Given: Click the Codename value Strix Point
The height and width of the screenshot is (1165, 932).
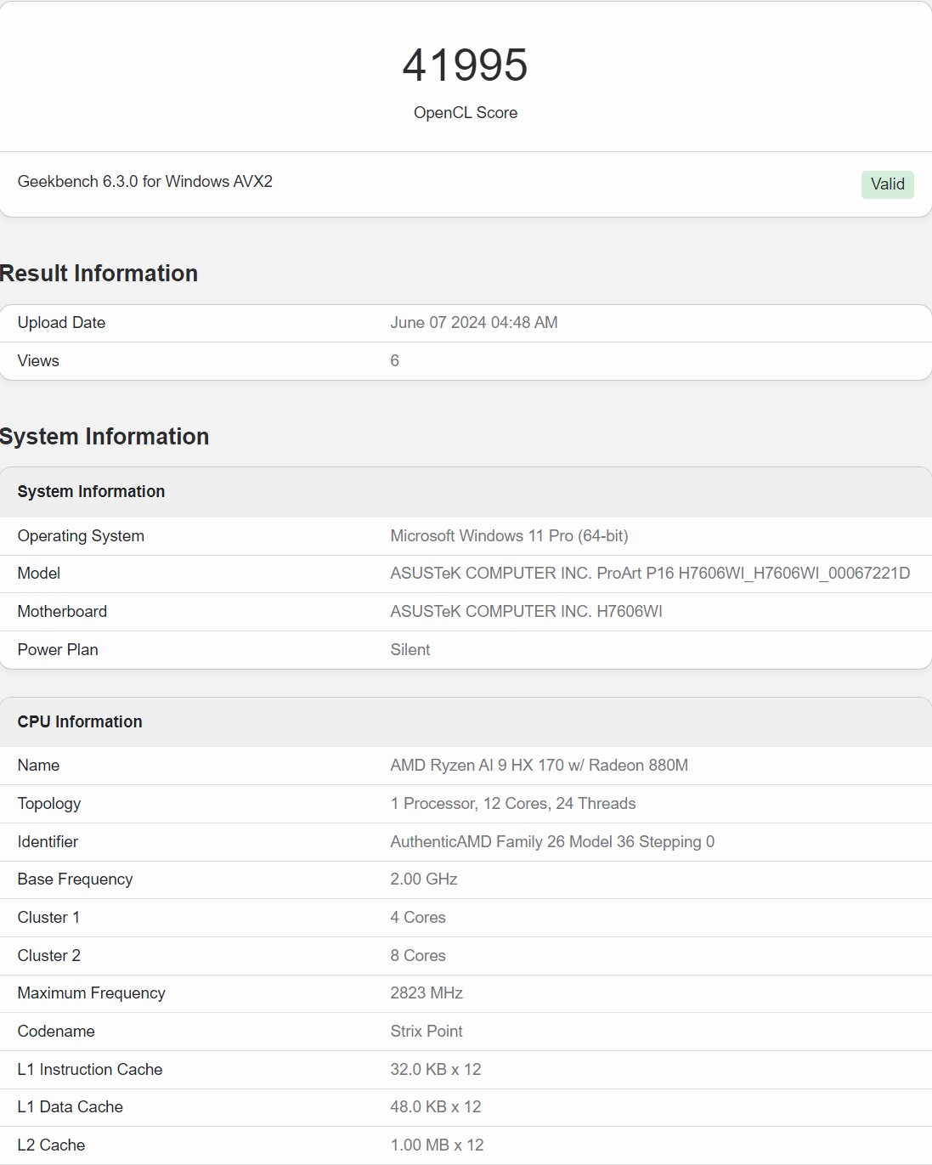Looking at the screenshot, I should pos(426,1032).
